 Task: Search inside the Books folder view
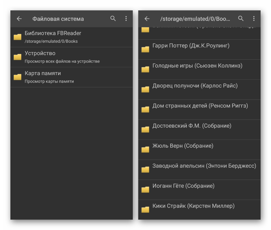point(241,18)
